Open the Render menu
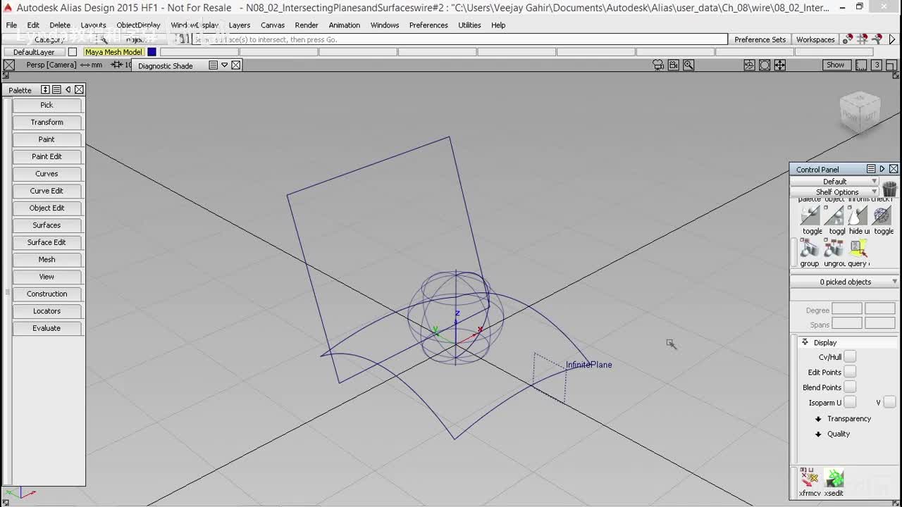This screenshot has height=507, width=902. (x=307, y=25)
